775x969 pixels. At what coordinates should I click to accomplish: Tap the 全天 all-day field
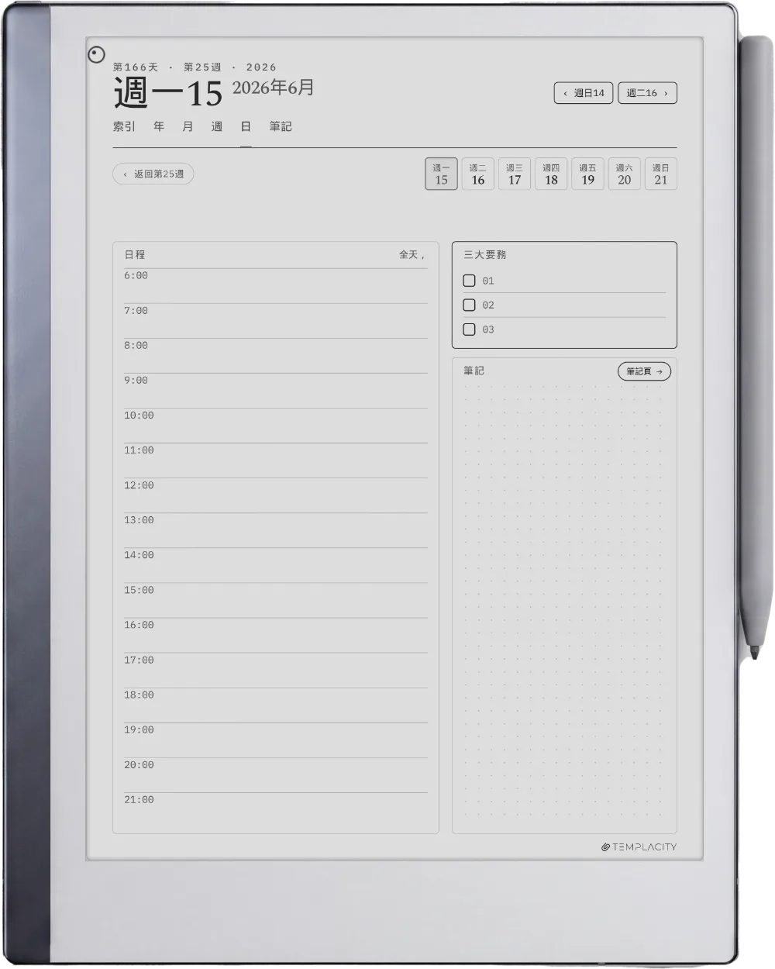tap(412, 254)
